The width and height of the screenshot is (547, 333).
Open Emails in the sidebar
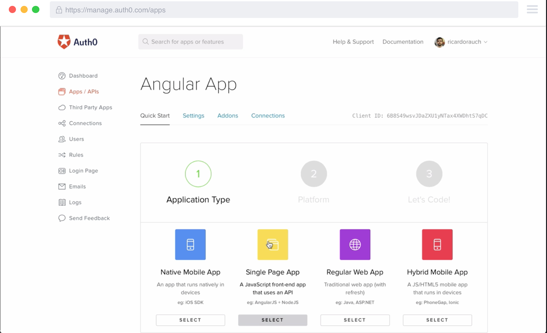[x=78, y=186]
